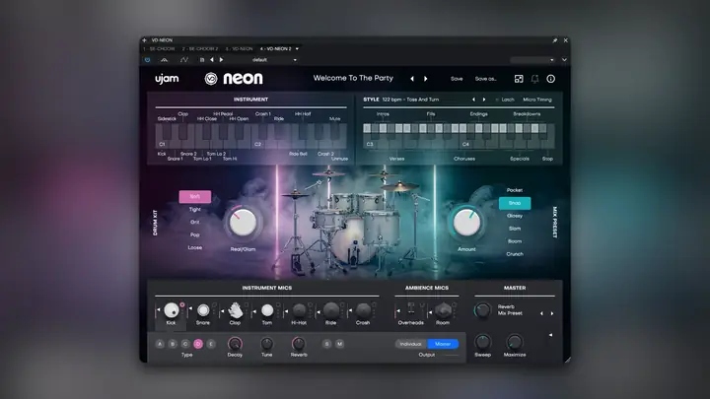Click the Real/Glam knob
The width and height of the screenshot is (710, 399).
243,222
